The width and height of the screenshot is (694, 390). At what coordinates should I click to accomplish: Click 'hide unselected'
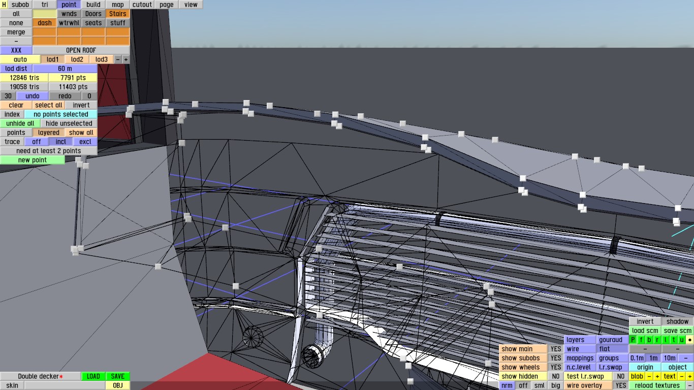(69, 123)
